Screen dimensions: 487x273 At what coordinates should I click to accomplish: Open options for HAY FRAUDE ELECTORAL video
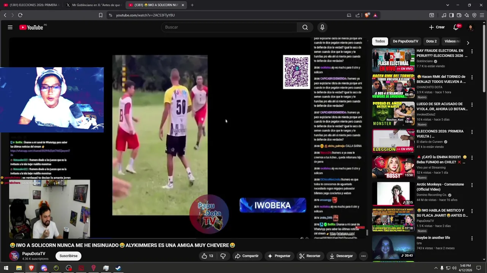[472, 51]
